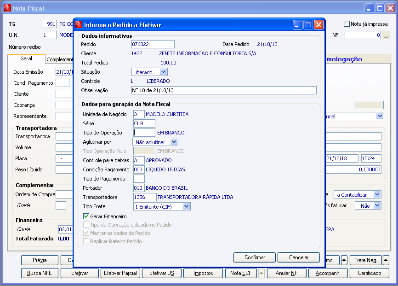The width and height of the screenshot is (398, 286).
Task: Click the small up arrow beside Nota ECF
Action: coord(261,273)
